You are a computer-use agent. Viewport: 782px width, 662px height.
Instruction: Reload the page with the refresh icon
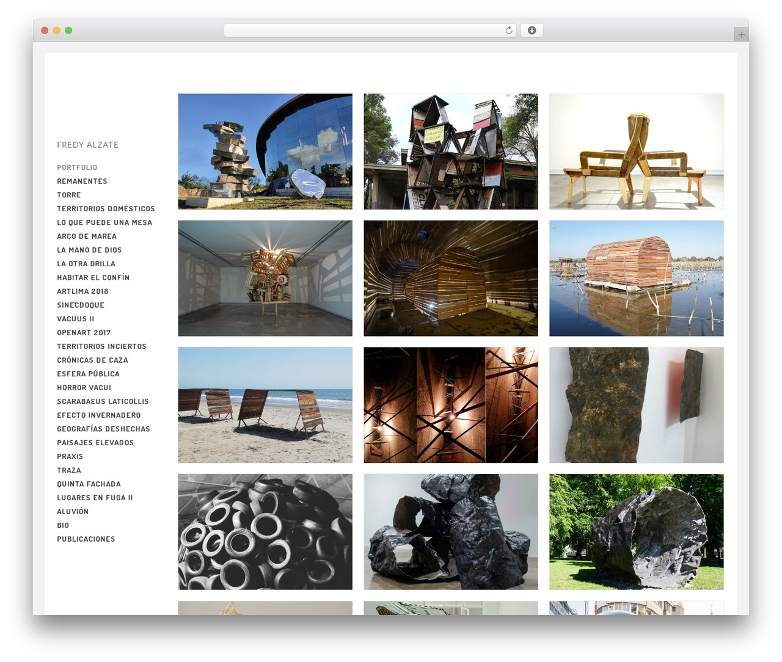pos(508,31)
